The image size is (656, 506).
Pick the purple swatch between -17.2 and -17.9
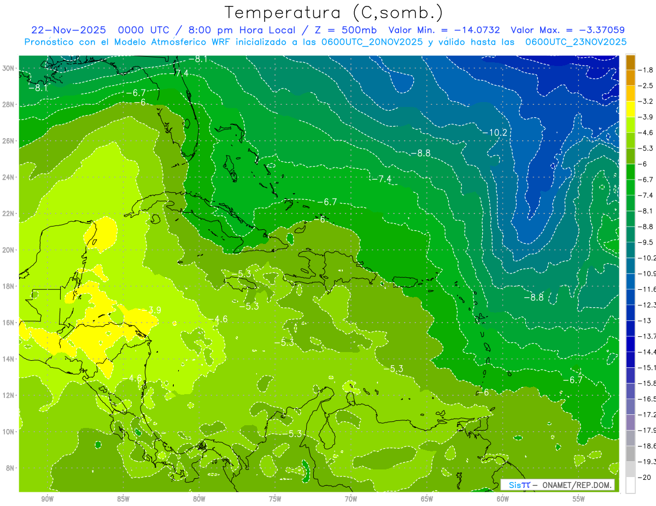(x=630, y=422)
